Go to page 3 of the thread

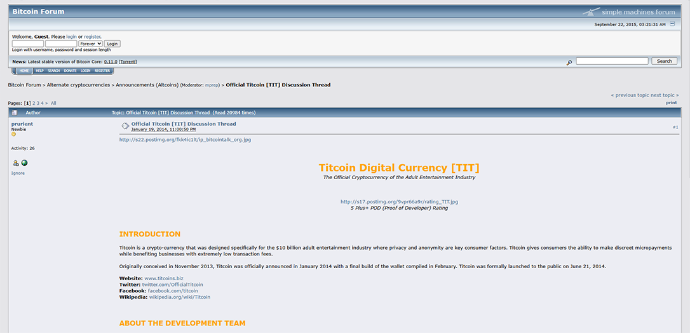(x=38, y=103)
